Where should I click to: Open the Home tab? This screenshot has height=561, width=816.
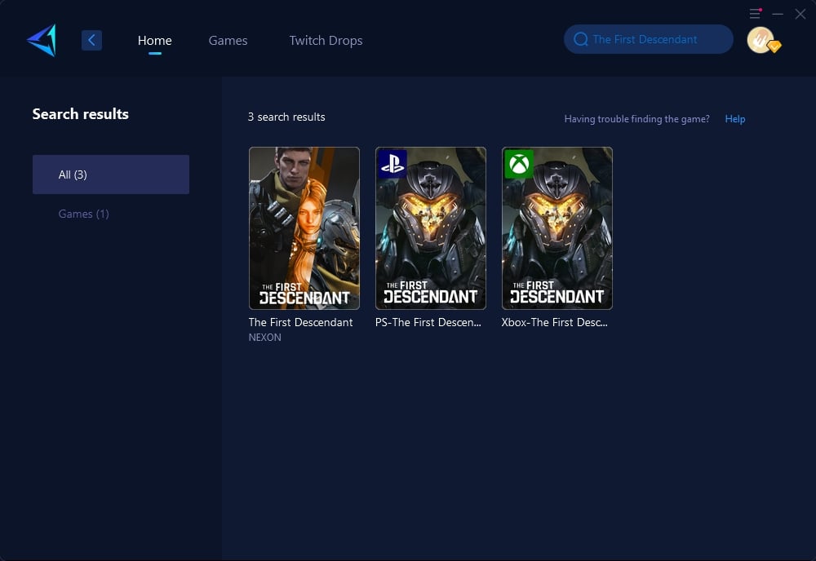tap(154, 41)
